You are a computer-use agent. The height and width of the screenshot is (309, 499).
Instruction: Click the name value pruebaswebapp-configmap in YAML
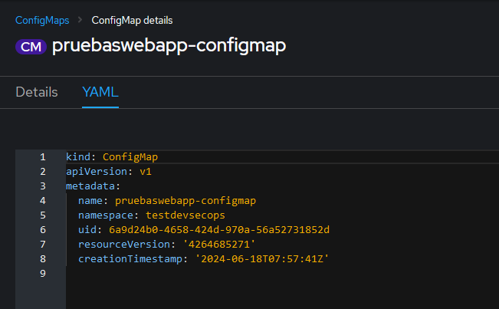185,201
